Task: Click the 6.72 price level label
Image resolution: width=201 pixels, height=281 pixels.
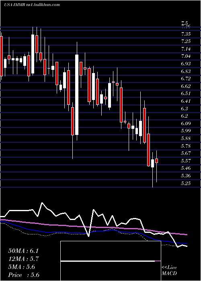Action: 186,79
